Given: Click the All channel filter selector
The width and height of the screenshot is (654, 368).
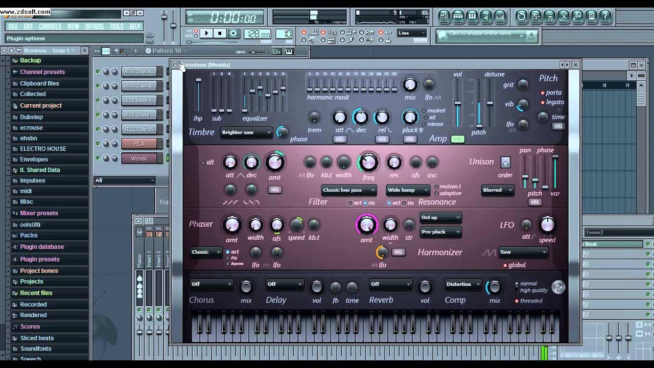Looking at the screenshot, I should click(x=125, y=180).
